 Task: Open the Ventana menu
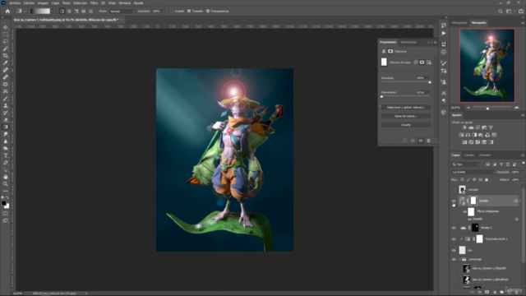tap(124, 2)
